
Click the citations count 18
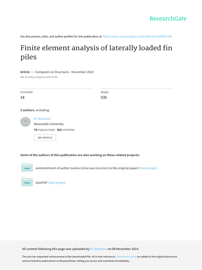[22, 97]
